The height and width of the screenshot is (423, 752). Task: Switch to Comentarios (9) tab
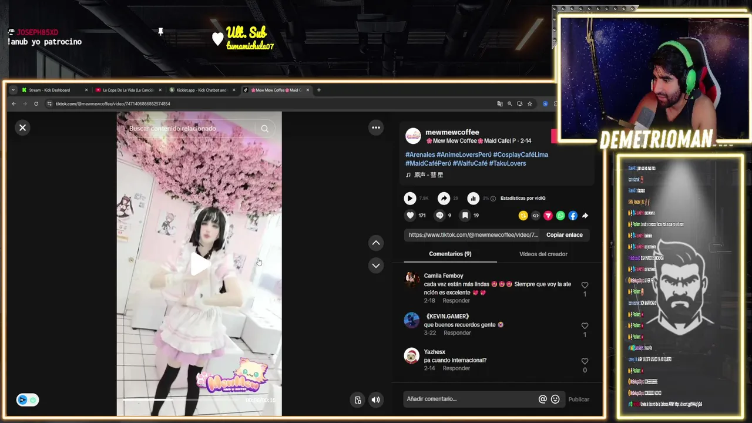[x=450, y=254]
